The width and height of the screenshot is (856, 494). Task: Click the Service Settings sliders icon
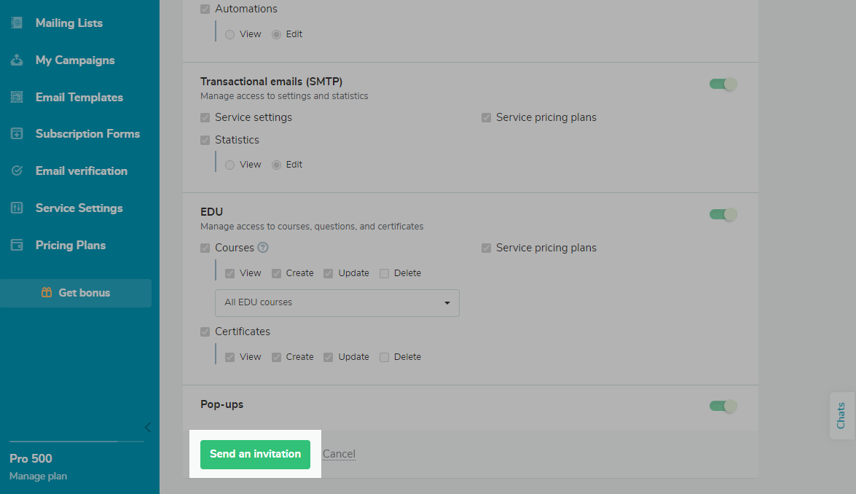pyautogui.click(x=17, y=208)
